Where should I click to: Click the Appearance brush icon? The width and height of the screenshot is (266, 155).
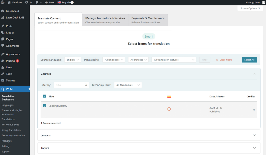point(3,54)
